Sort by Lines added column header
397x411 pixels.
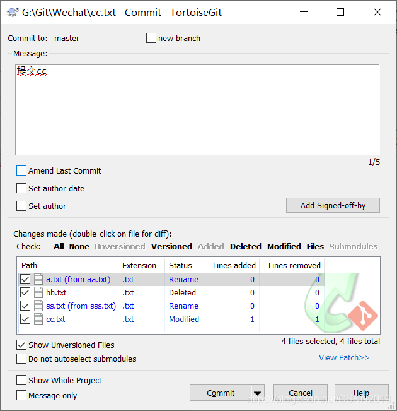pos(232,266)
